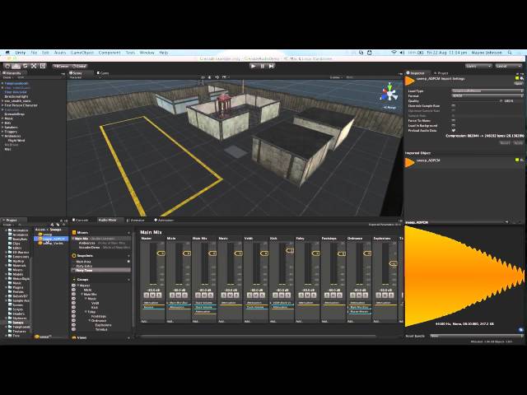
Task: Open the Format dropdown
Action: pyautogui.click(x=487, y=95)
